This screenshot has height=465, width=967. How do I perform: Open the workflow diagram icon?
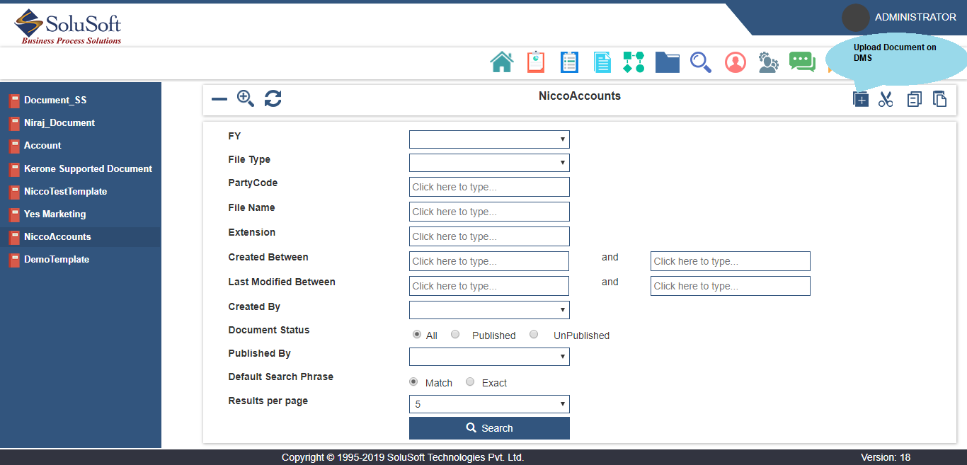click(x=634, y=62)
